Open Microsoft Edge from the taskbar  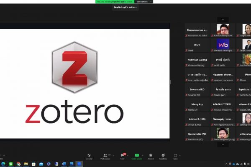pos(3,164)
